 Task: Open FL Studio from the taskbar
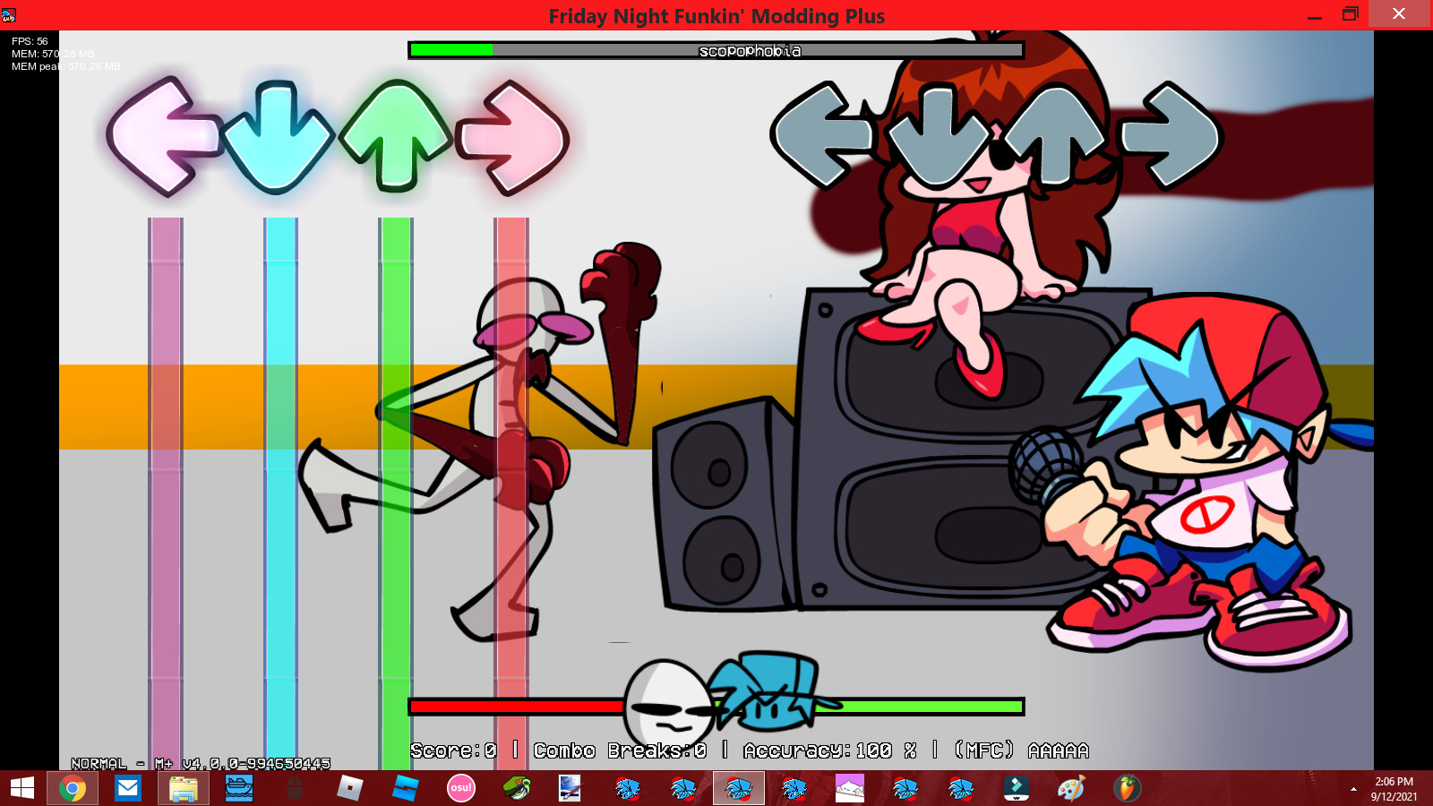pos(1128,788)
